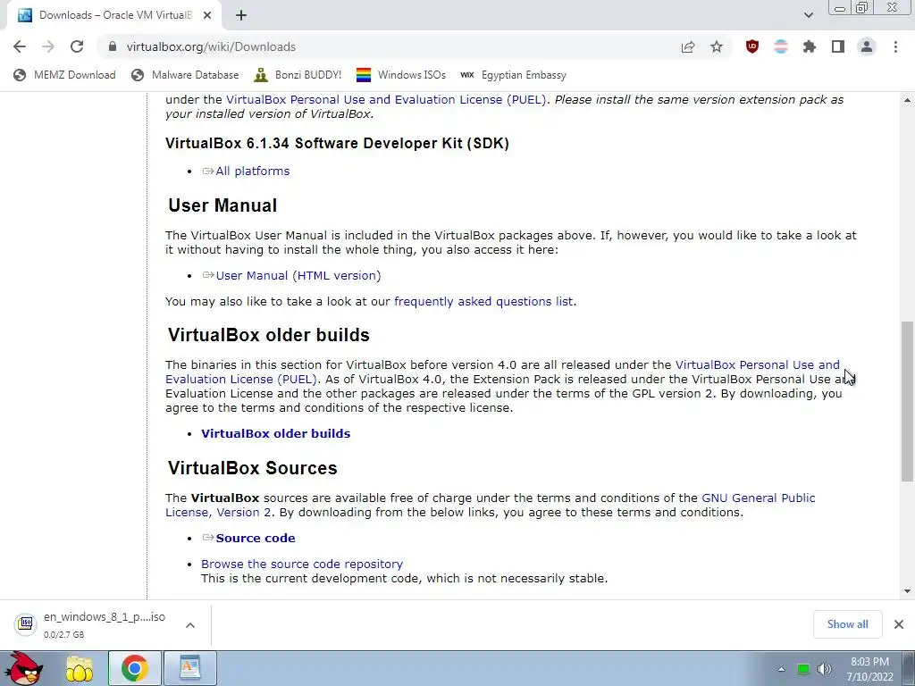Close the Downloads – Oracle VM VirtualBox tab

[x=207, y=15]
